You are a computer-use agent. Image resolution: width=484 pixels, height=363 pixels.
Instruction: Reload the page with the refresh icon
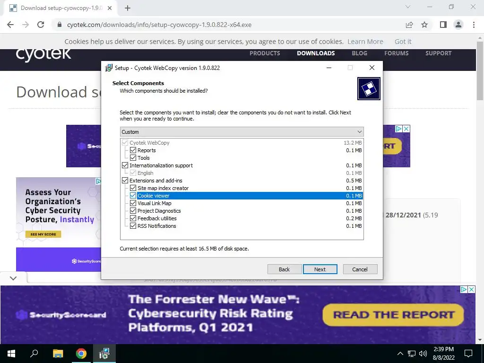pyautogui.click(x=41, y=25)
